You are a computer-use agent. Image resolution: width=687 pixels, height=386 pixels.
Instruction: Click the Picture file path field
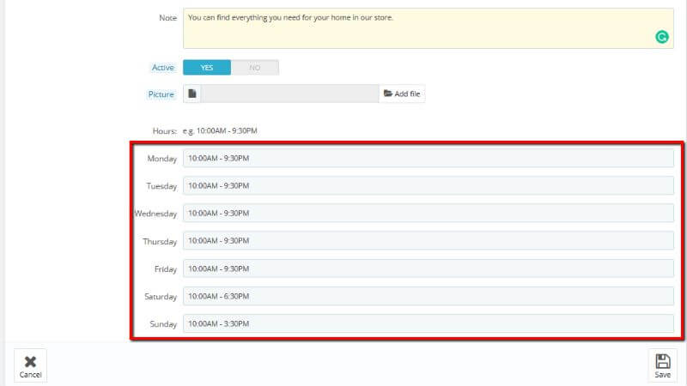pos(289,93)
